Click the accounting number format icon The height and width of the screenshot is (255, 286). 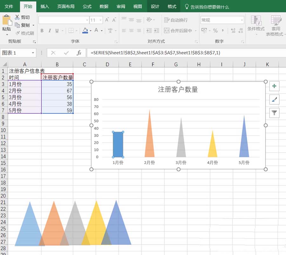(204, 30)
